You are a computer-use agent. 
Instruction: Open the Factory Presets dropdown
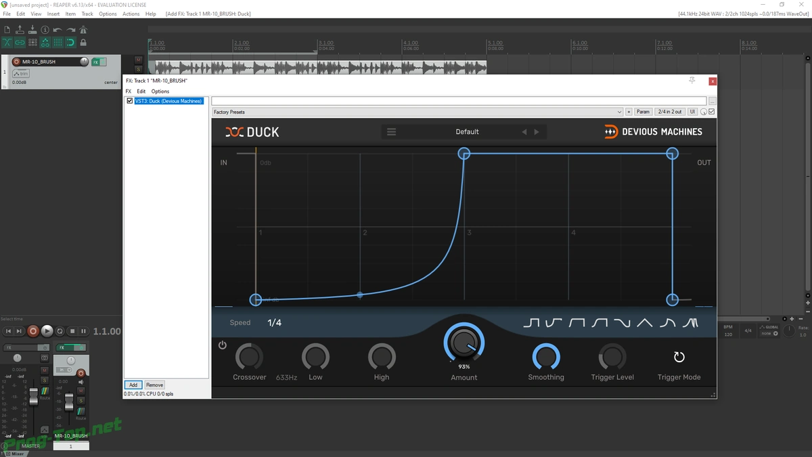tap(418, 112)
